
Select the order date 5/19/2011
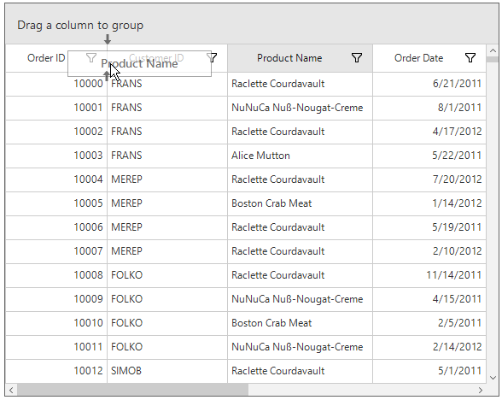pos(429,227)
